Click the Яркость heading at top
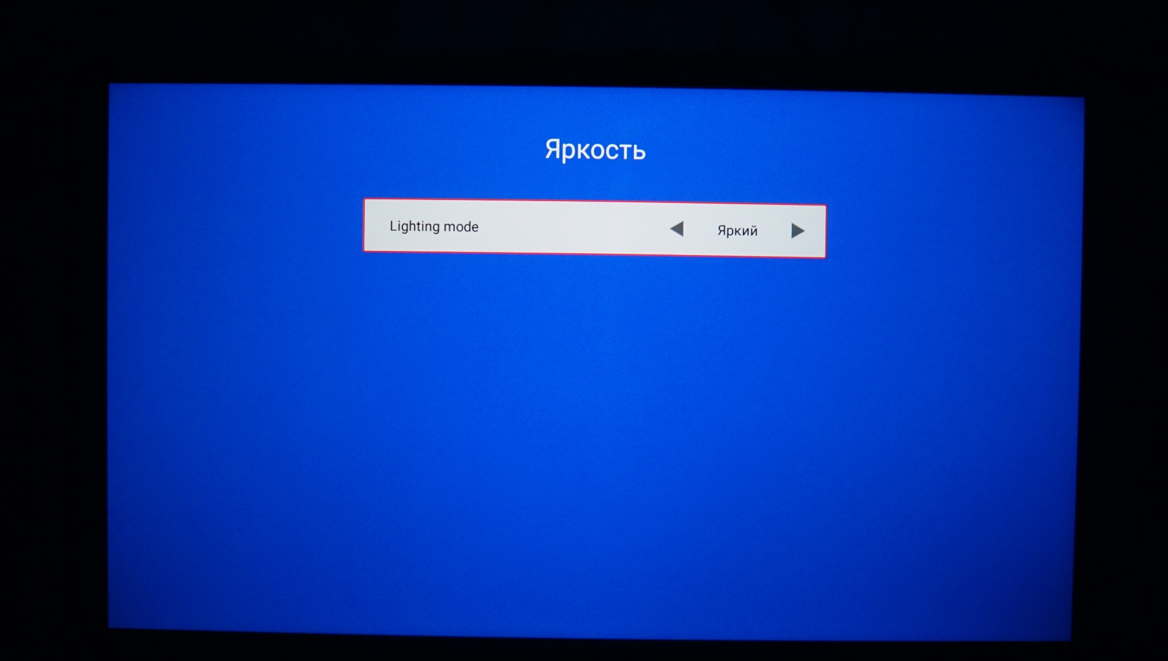The image size is (1168, 661). [595, 150]
